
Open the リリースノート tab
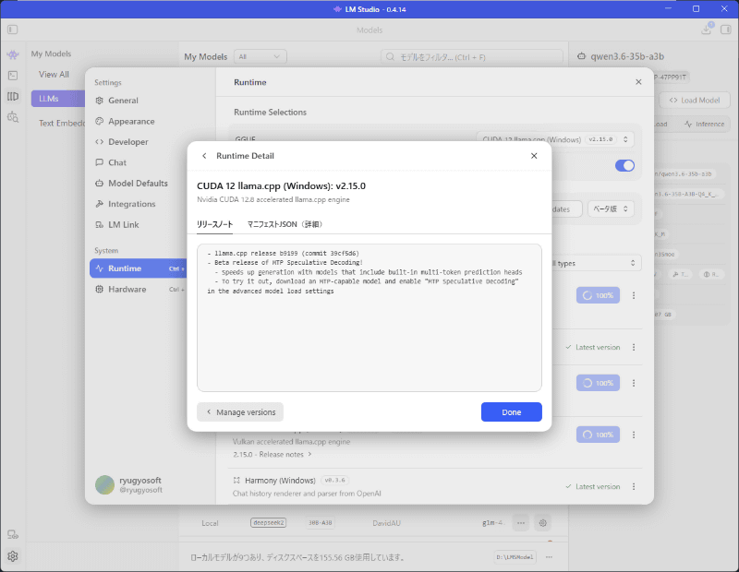tap(215, 224)
